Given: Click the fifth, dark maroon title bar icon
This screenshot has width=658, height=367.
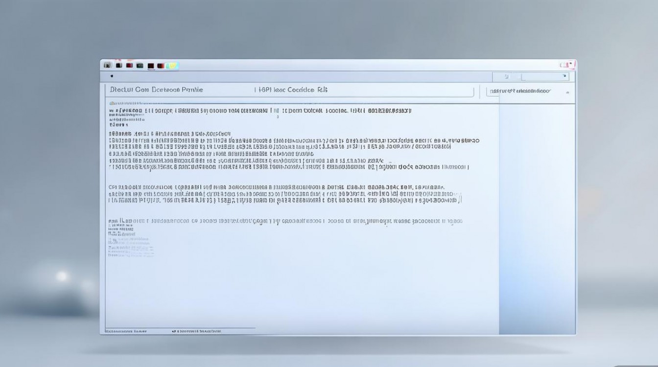Looking at the screenshot, I should tap(151, 66).
